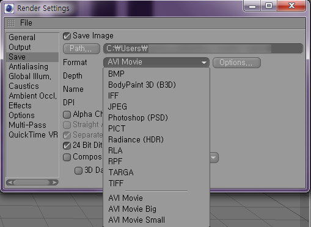The width and height of the screenshot is (311, 227).
Task: Choose IFF from the format list
Action: click(x=156, y=96)
